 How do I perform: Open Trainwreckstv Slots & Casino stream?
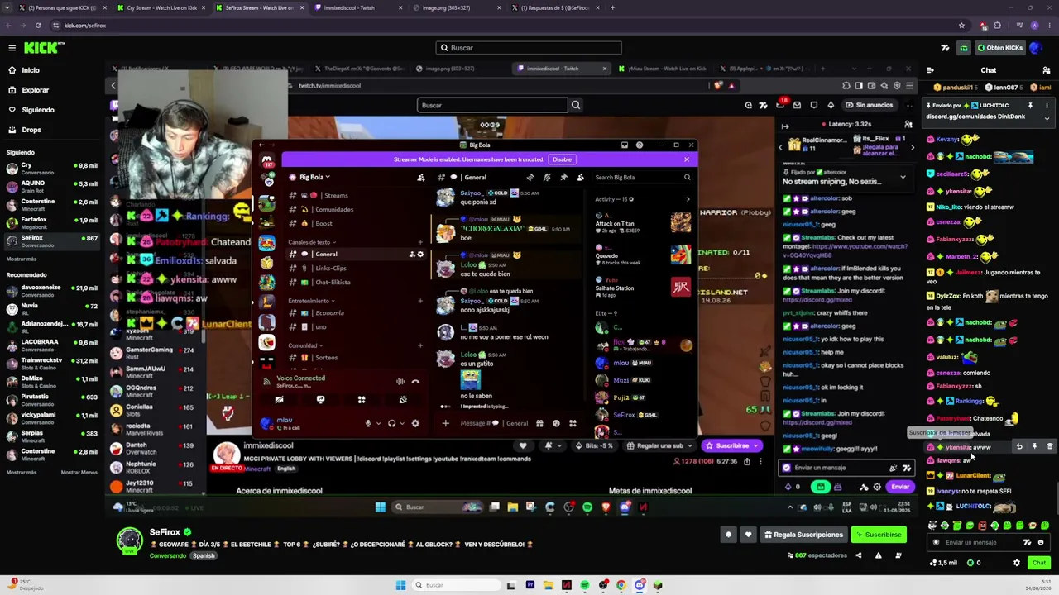(x=51, y=363)
